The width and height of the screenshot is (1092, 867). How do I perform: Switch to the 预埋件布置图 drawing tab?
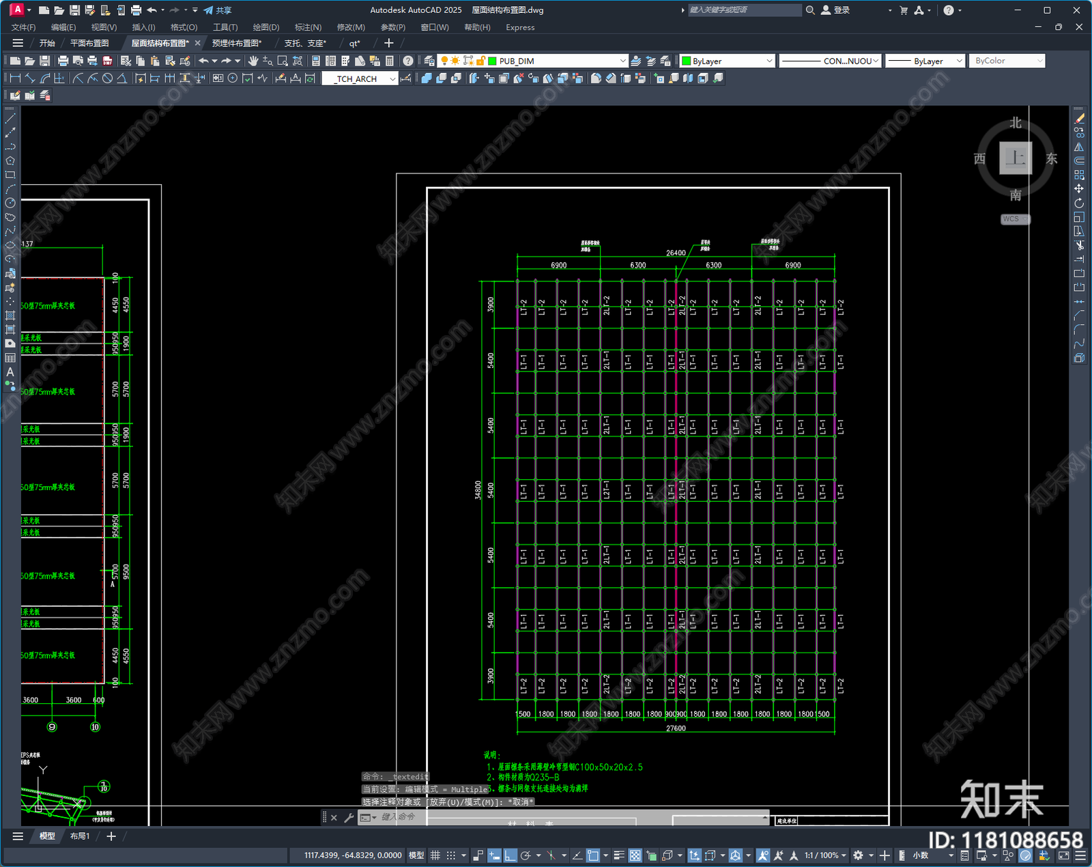click(x=237, y=43)
